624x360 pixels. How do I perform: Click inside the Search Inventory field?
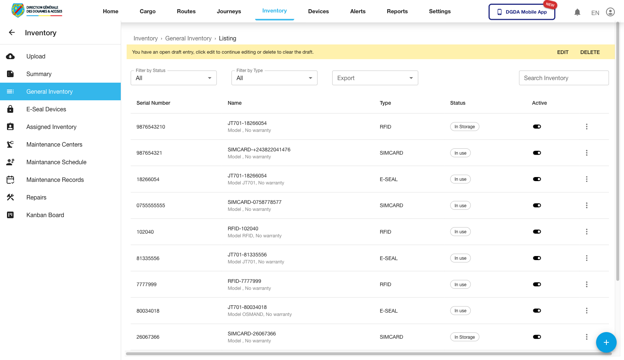564,78
